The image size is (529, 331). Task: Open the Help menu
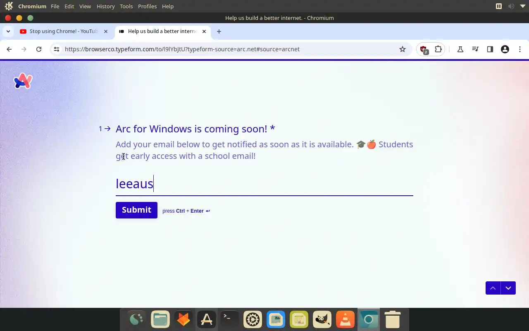[x=167, y=6]
